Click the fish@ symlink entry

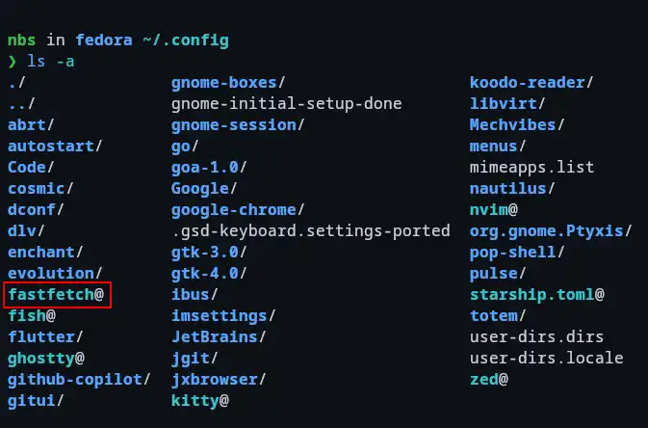(31, 315)
